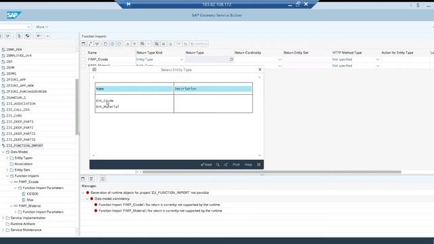Image resolution: width=434 pixels, height=244 pixels.
Task: Expand the Service Implementation folder
Action: pos(3,218)
